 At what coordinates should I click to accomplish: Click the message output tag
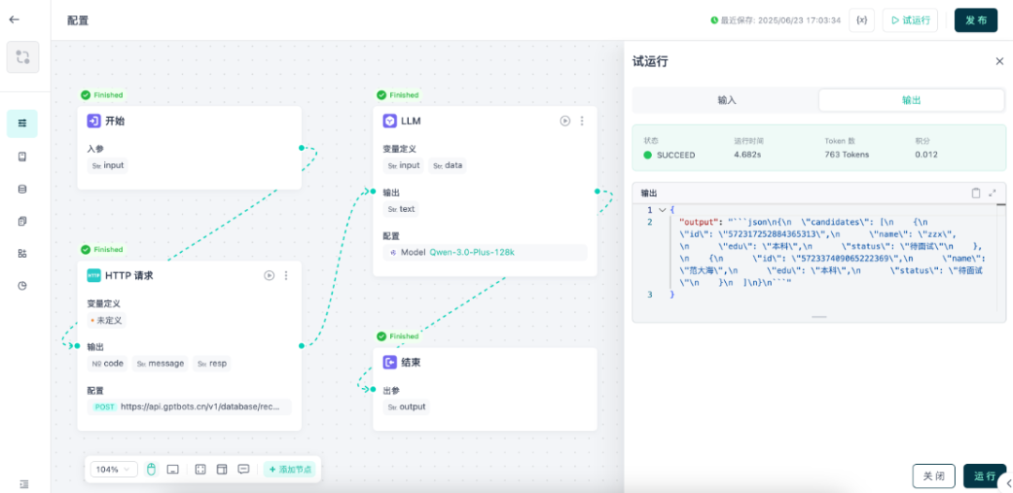(160, 364)
